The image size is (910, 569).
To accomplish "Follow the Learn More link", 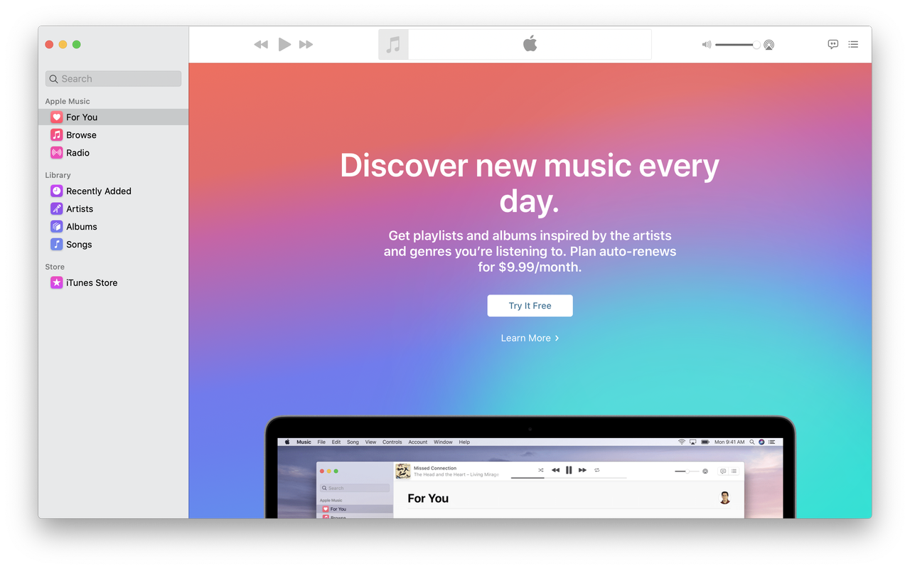I will [x=530, y=339].
